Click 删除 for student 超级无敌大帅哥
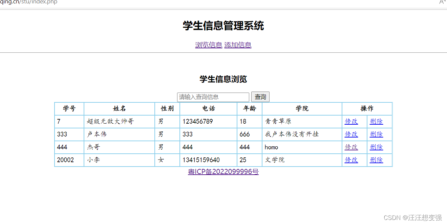447x224 pixels. point(376,122)
